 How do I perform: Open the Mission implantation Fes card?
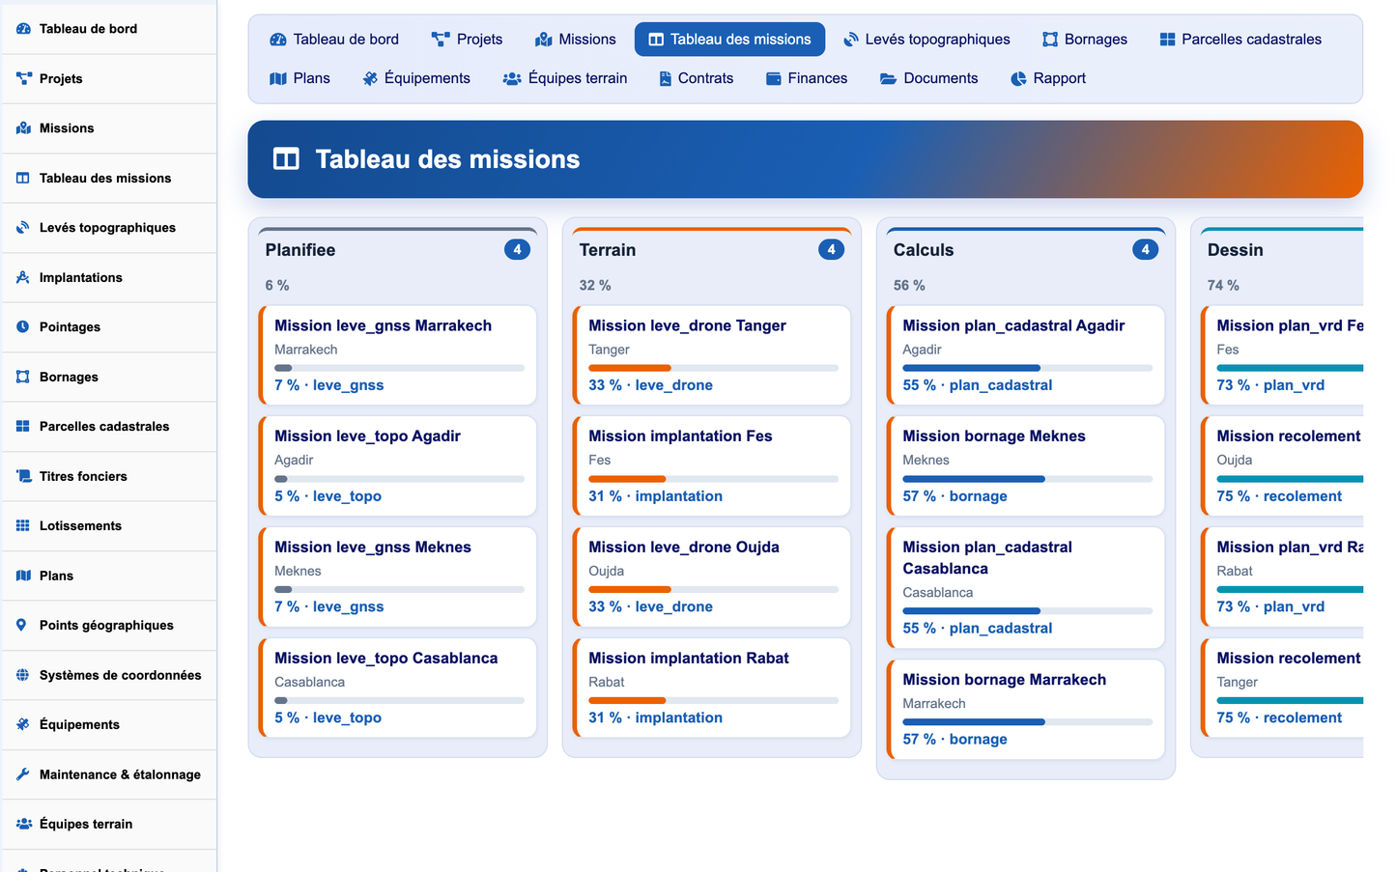pyautogui.click(x=712, y=466)
